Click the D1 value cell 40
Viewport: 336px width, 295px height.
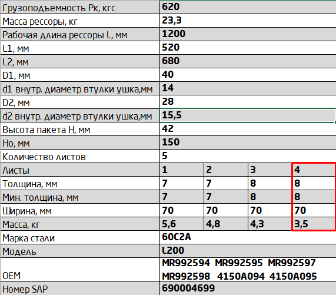(x=248, y=75)
